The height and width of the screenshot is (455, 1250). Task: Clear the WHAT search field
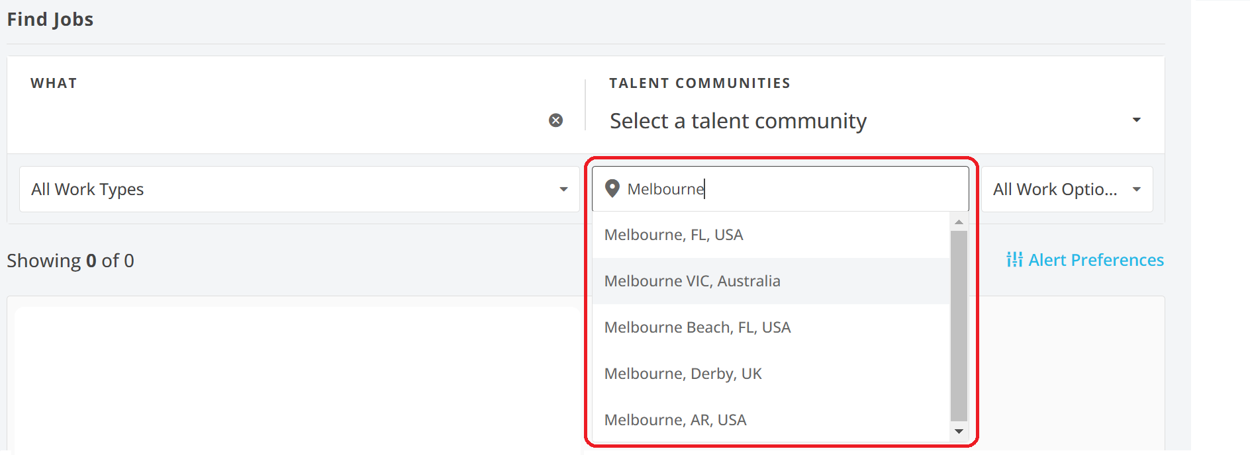pyautogui.click(x=555, y=120)
